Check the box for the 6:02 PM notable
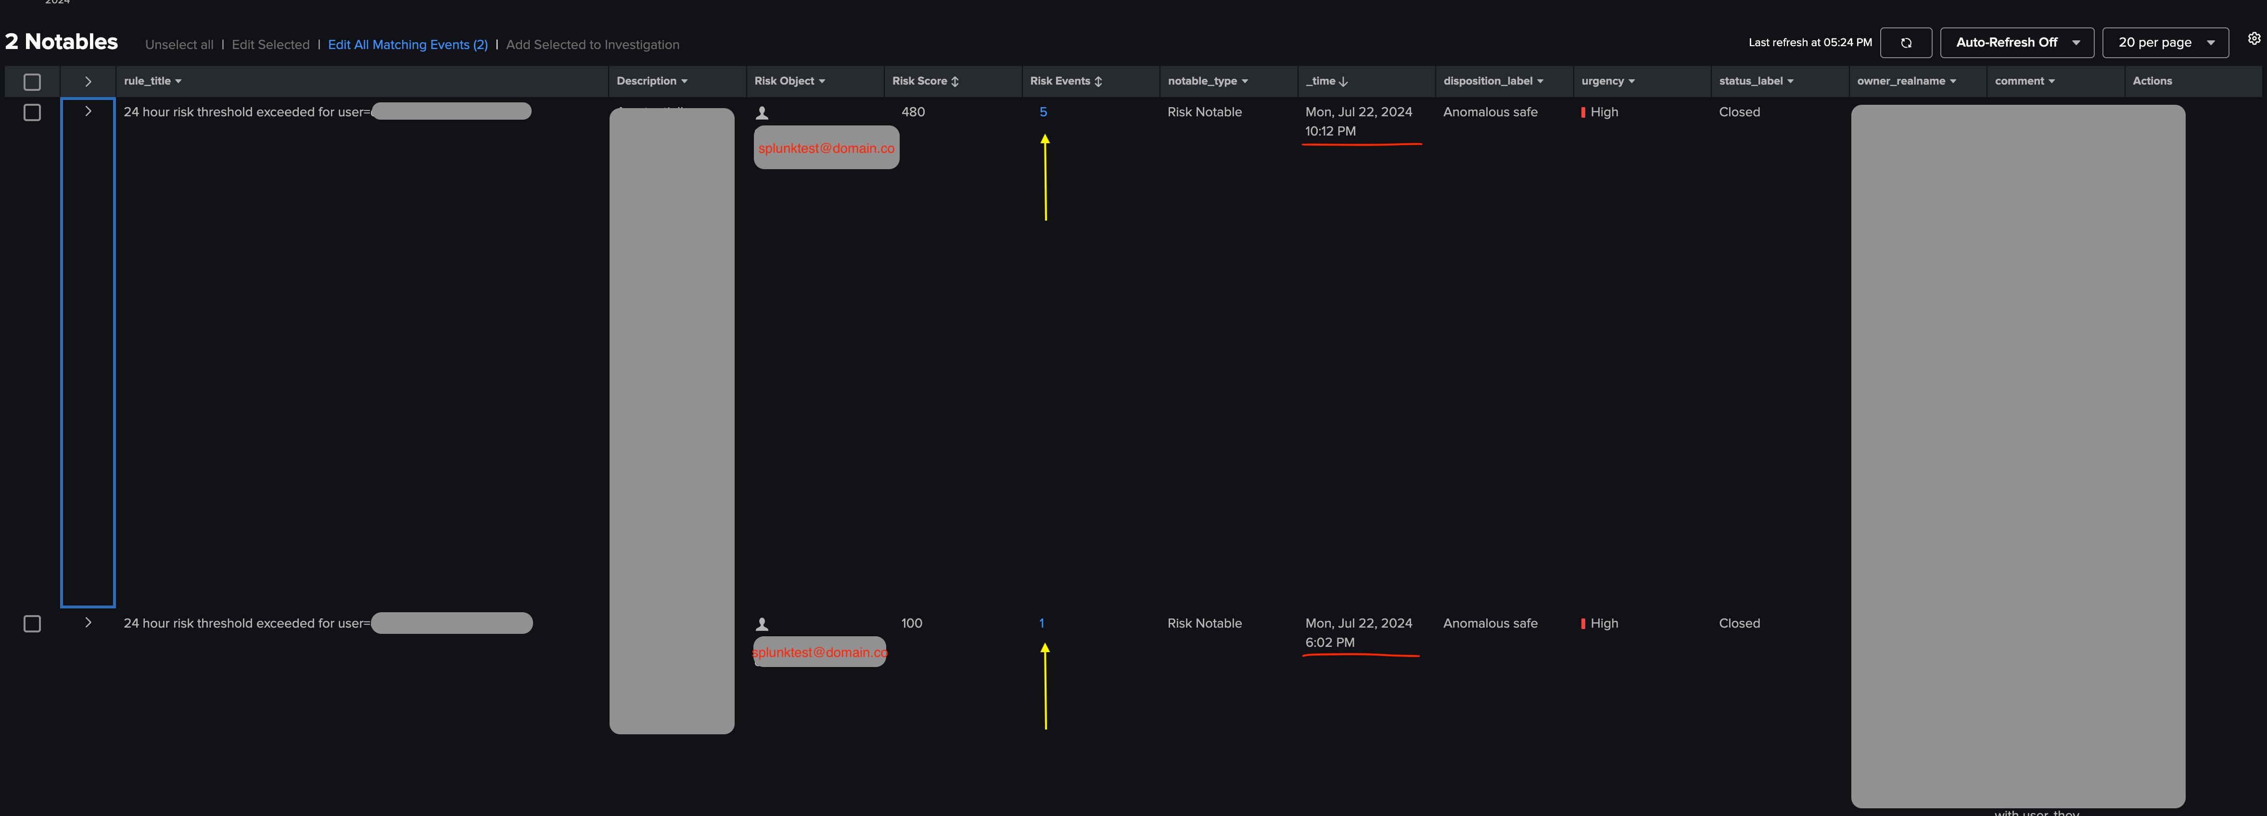This screenshot has width=2267, height=816. (x=33, y=623)
